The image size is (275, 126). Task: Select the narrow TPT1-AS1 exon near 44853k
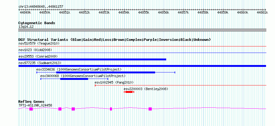111,109
